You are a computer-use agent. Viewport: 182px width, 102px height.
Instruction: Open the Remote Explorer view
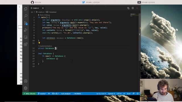(x=26, y=37)
